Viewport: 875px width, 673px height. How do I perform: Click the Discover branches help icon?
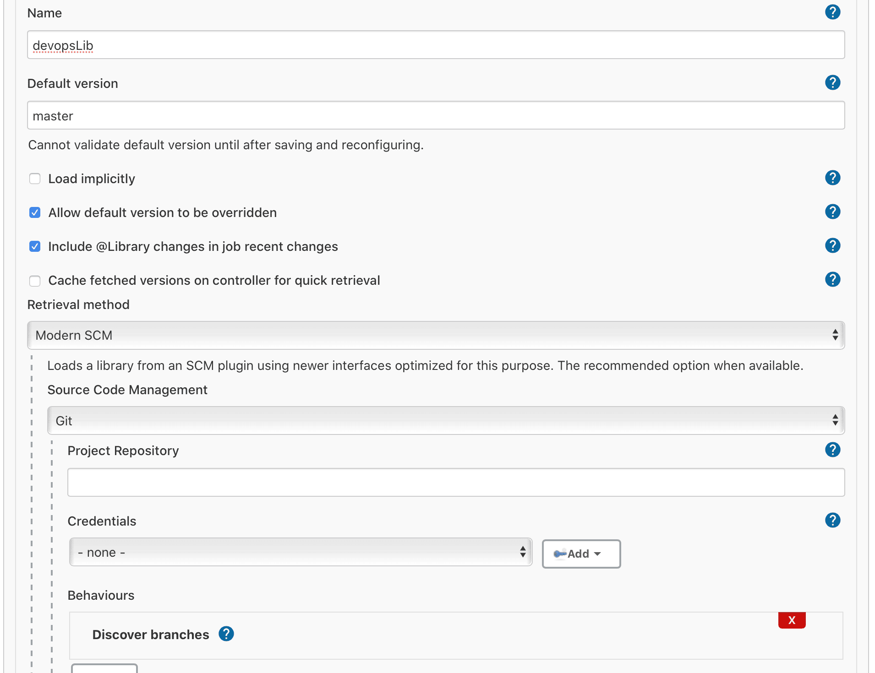226,634
